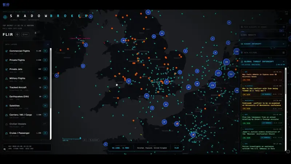The height and width of the screenshot is (164, 291).
Task: Open the settings gear next to FLIR
Action: click(17, 35)
